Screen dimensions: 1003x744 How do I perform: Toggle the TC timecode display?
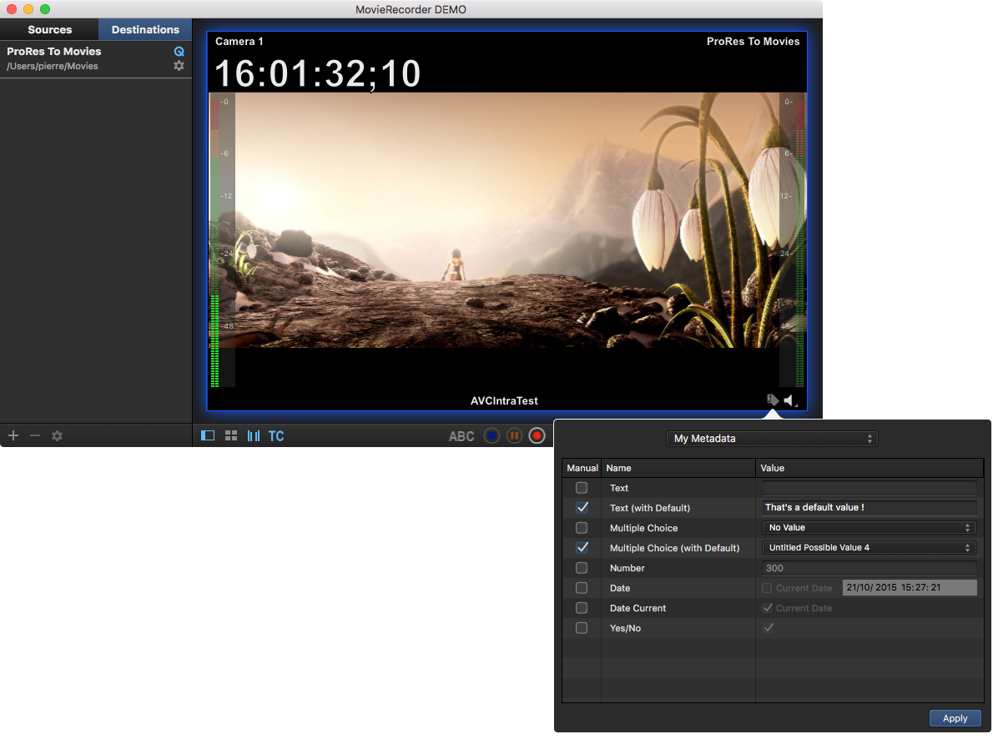tap(276, 435)
